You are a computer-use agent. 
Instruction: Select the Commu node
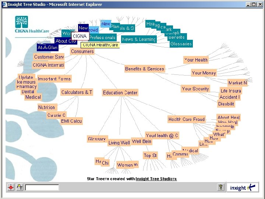(x=180, y=154)
